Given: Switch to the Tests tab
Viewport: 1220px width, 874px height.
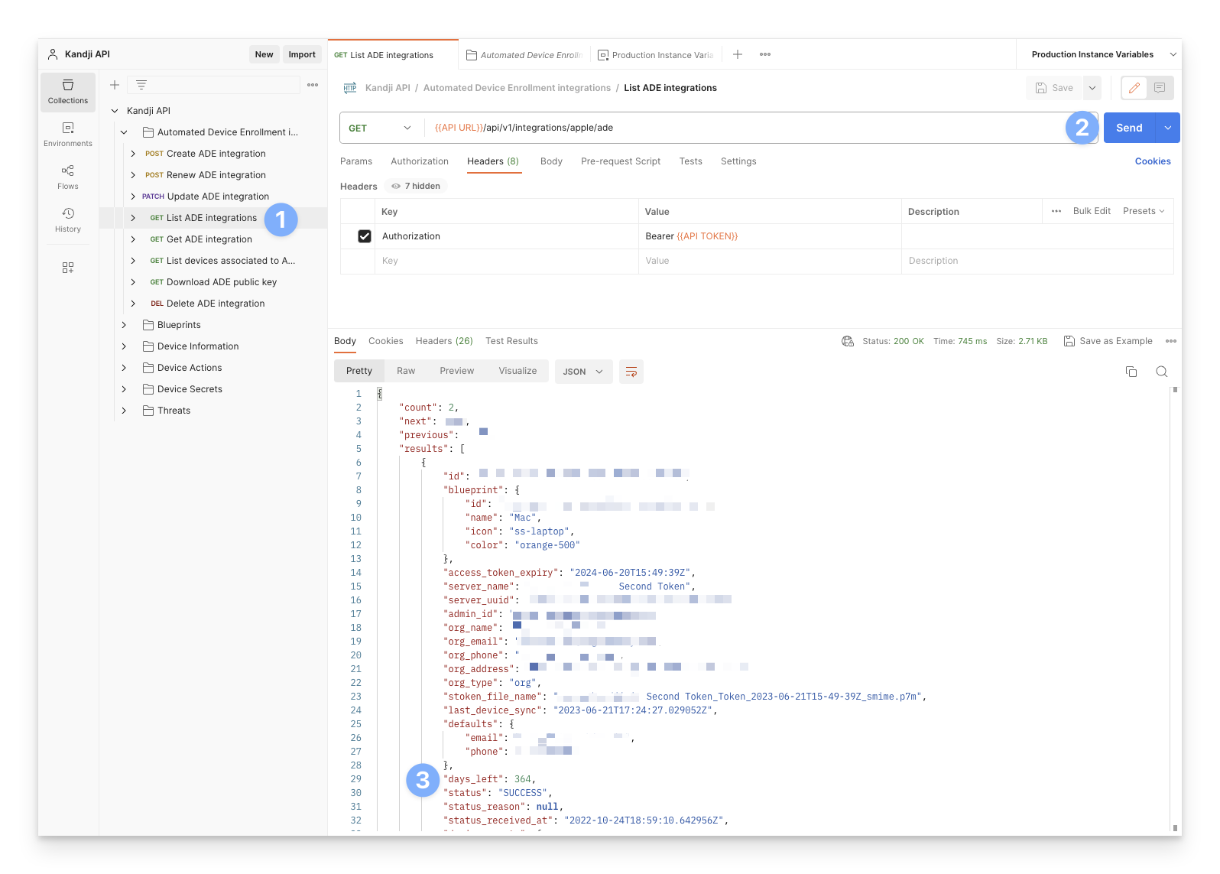Looking at the screenshot, I should (x=691, y=161).
